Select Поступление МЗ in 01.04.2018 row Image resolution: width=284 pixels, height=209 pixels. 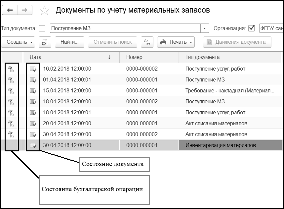click(205, 79)
